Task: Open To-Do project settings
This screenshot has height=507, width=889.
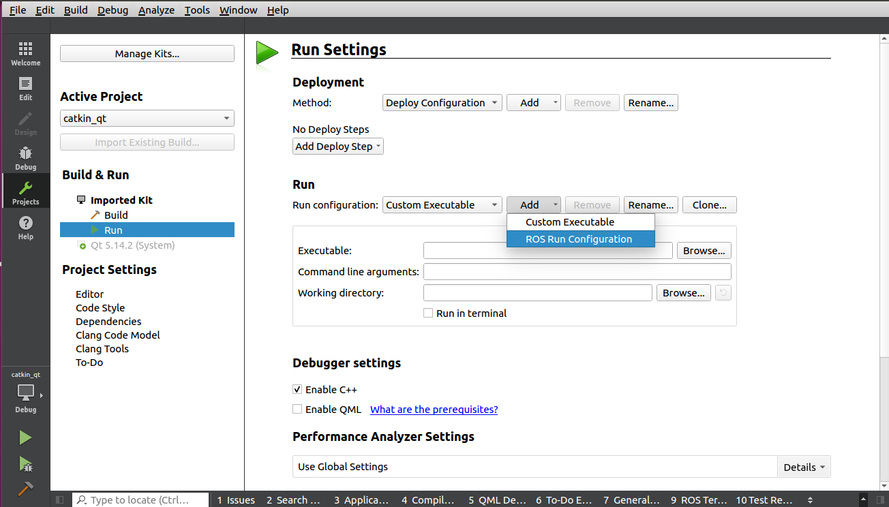Action: 89,363
